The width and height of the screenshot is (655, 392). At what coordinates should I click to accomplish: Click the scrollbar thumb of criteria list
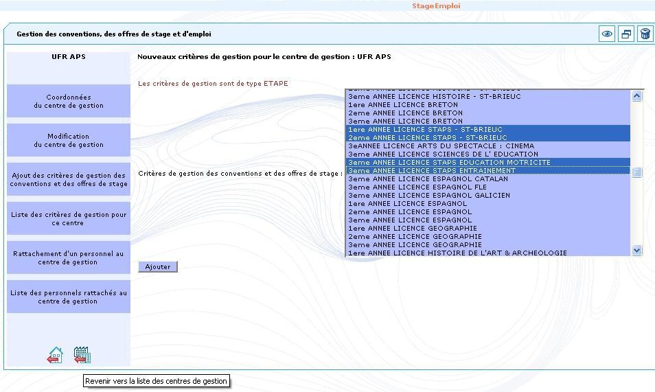coord(636,172)
